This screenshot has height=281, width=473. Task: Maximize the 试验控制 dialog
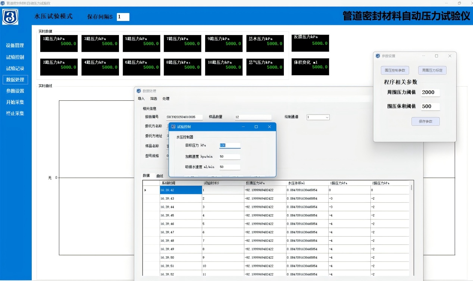256,127
